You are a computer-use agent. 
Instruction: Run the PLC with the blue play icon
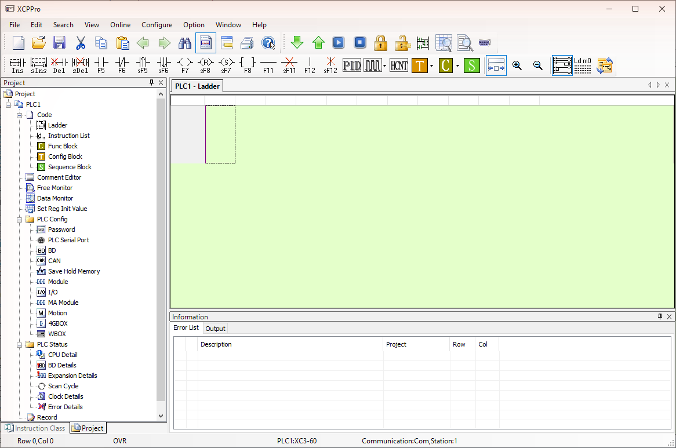(x=339, y=43)
